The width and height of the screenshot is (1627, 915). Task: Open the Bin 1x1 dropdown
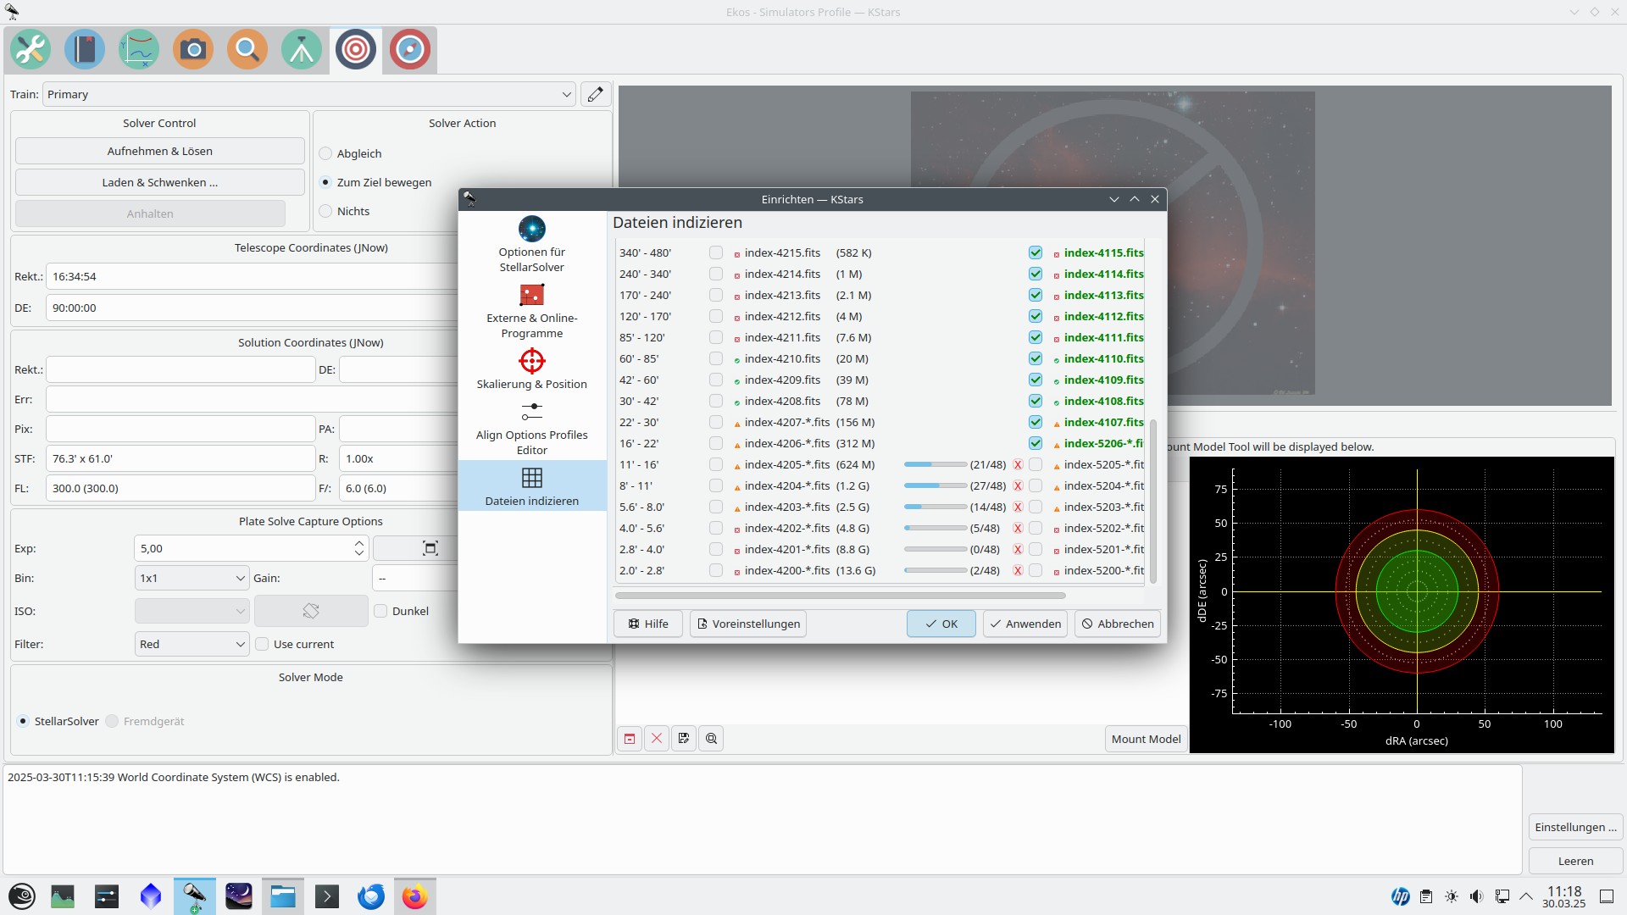coord(192,578)
